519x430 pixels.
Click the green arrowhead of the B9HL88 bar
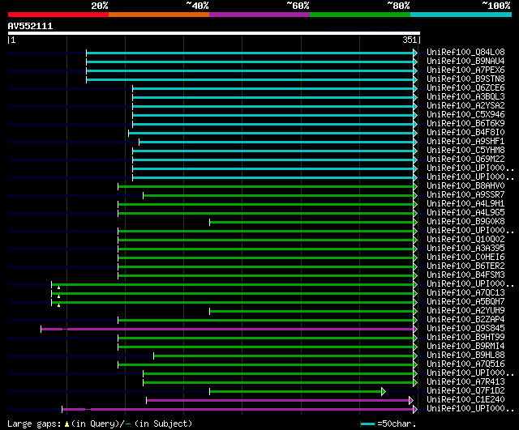point(415,356)
